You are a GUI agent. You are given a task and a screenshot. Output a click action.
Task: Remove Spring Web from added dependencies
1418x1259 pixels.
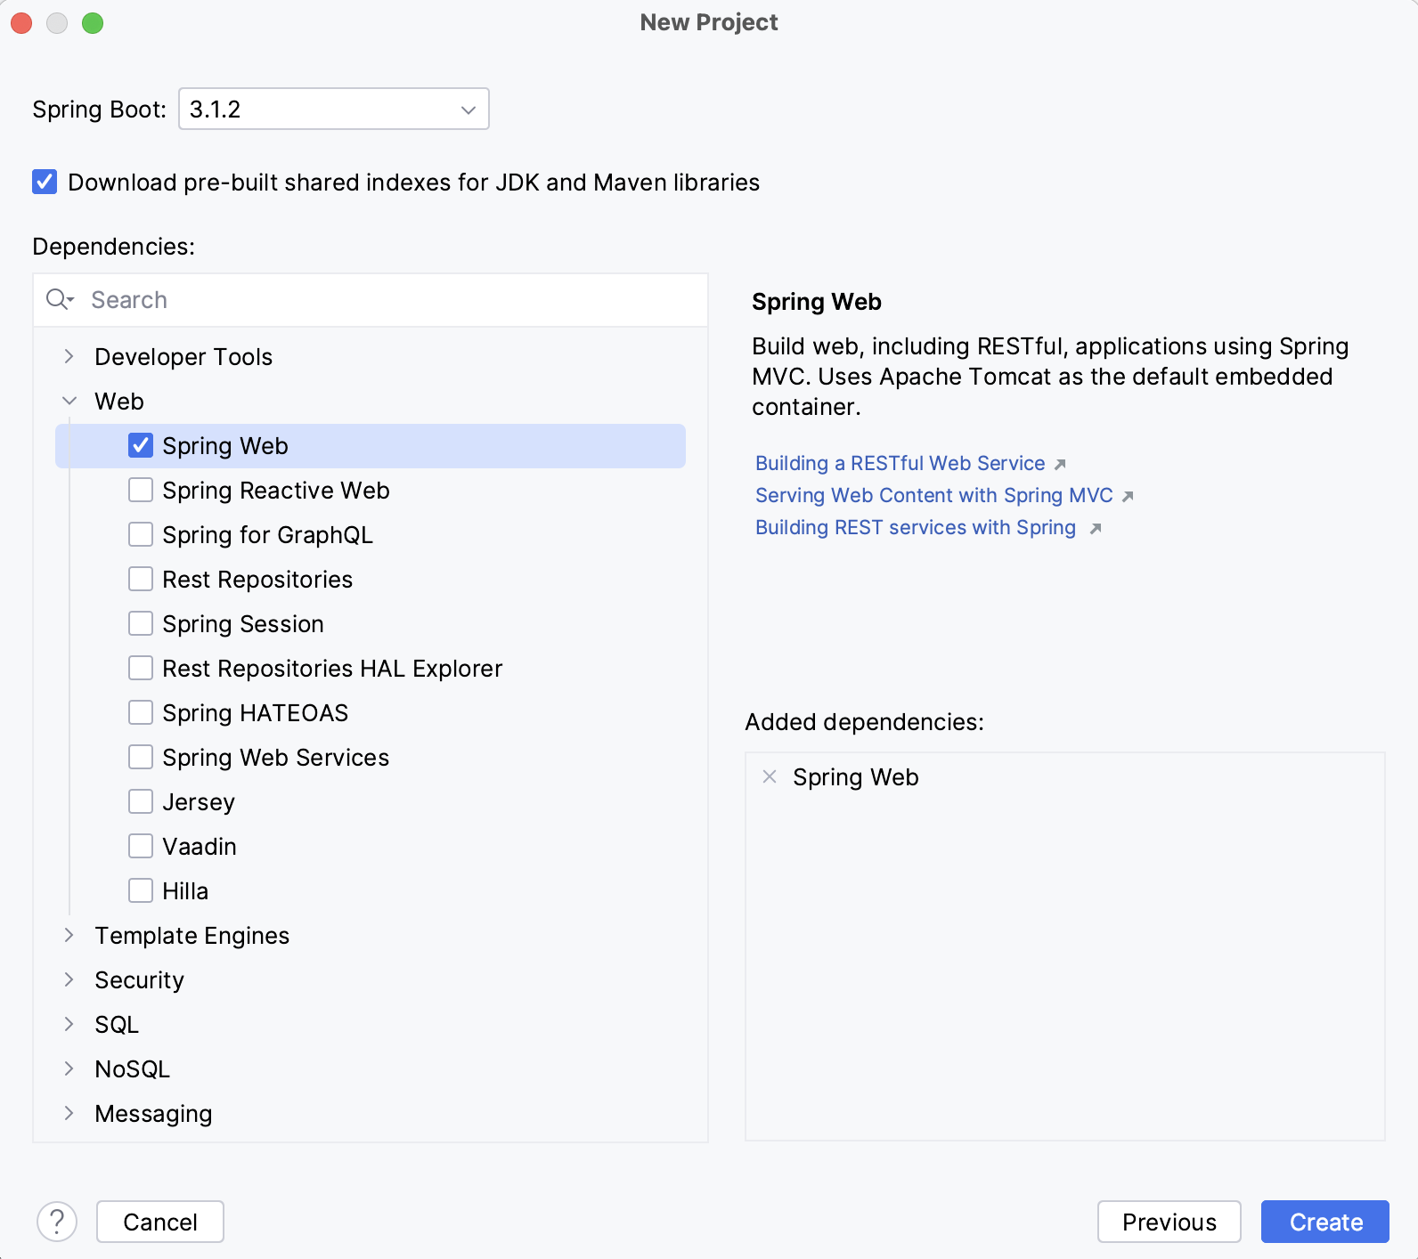[770, 776]
